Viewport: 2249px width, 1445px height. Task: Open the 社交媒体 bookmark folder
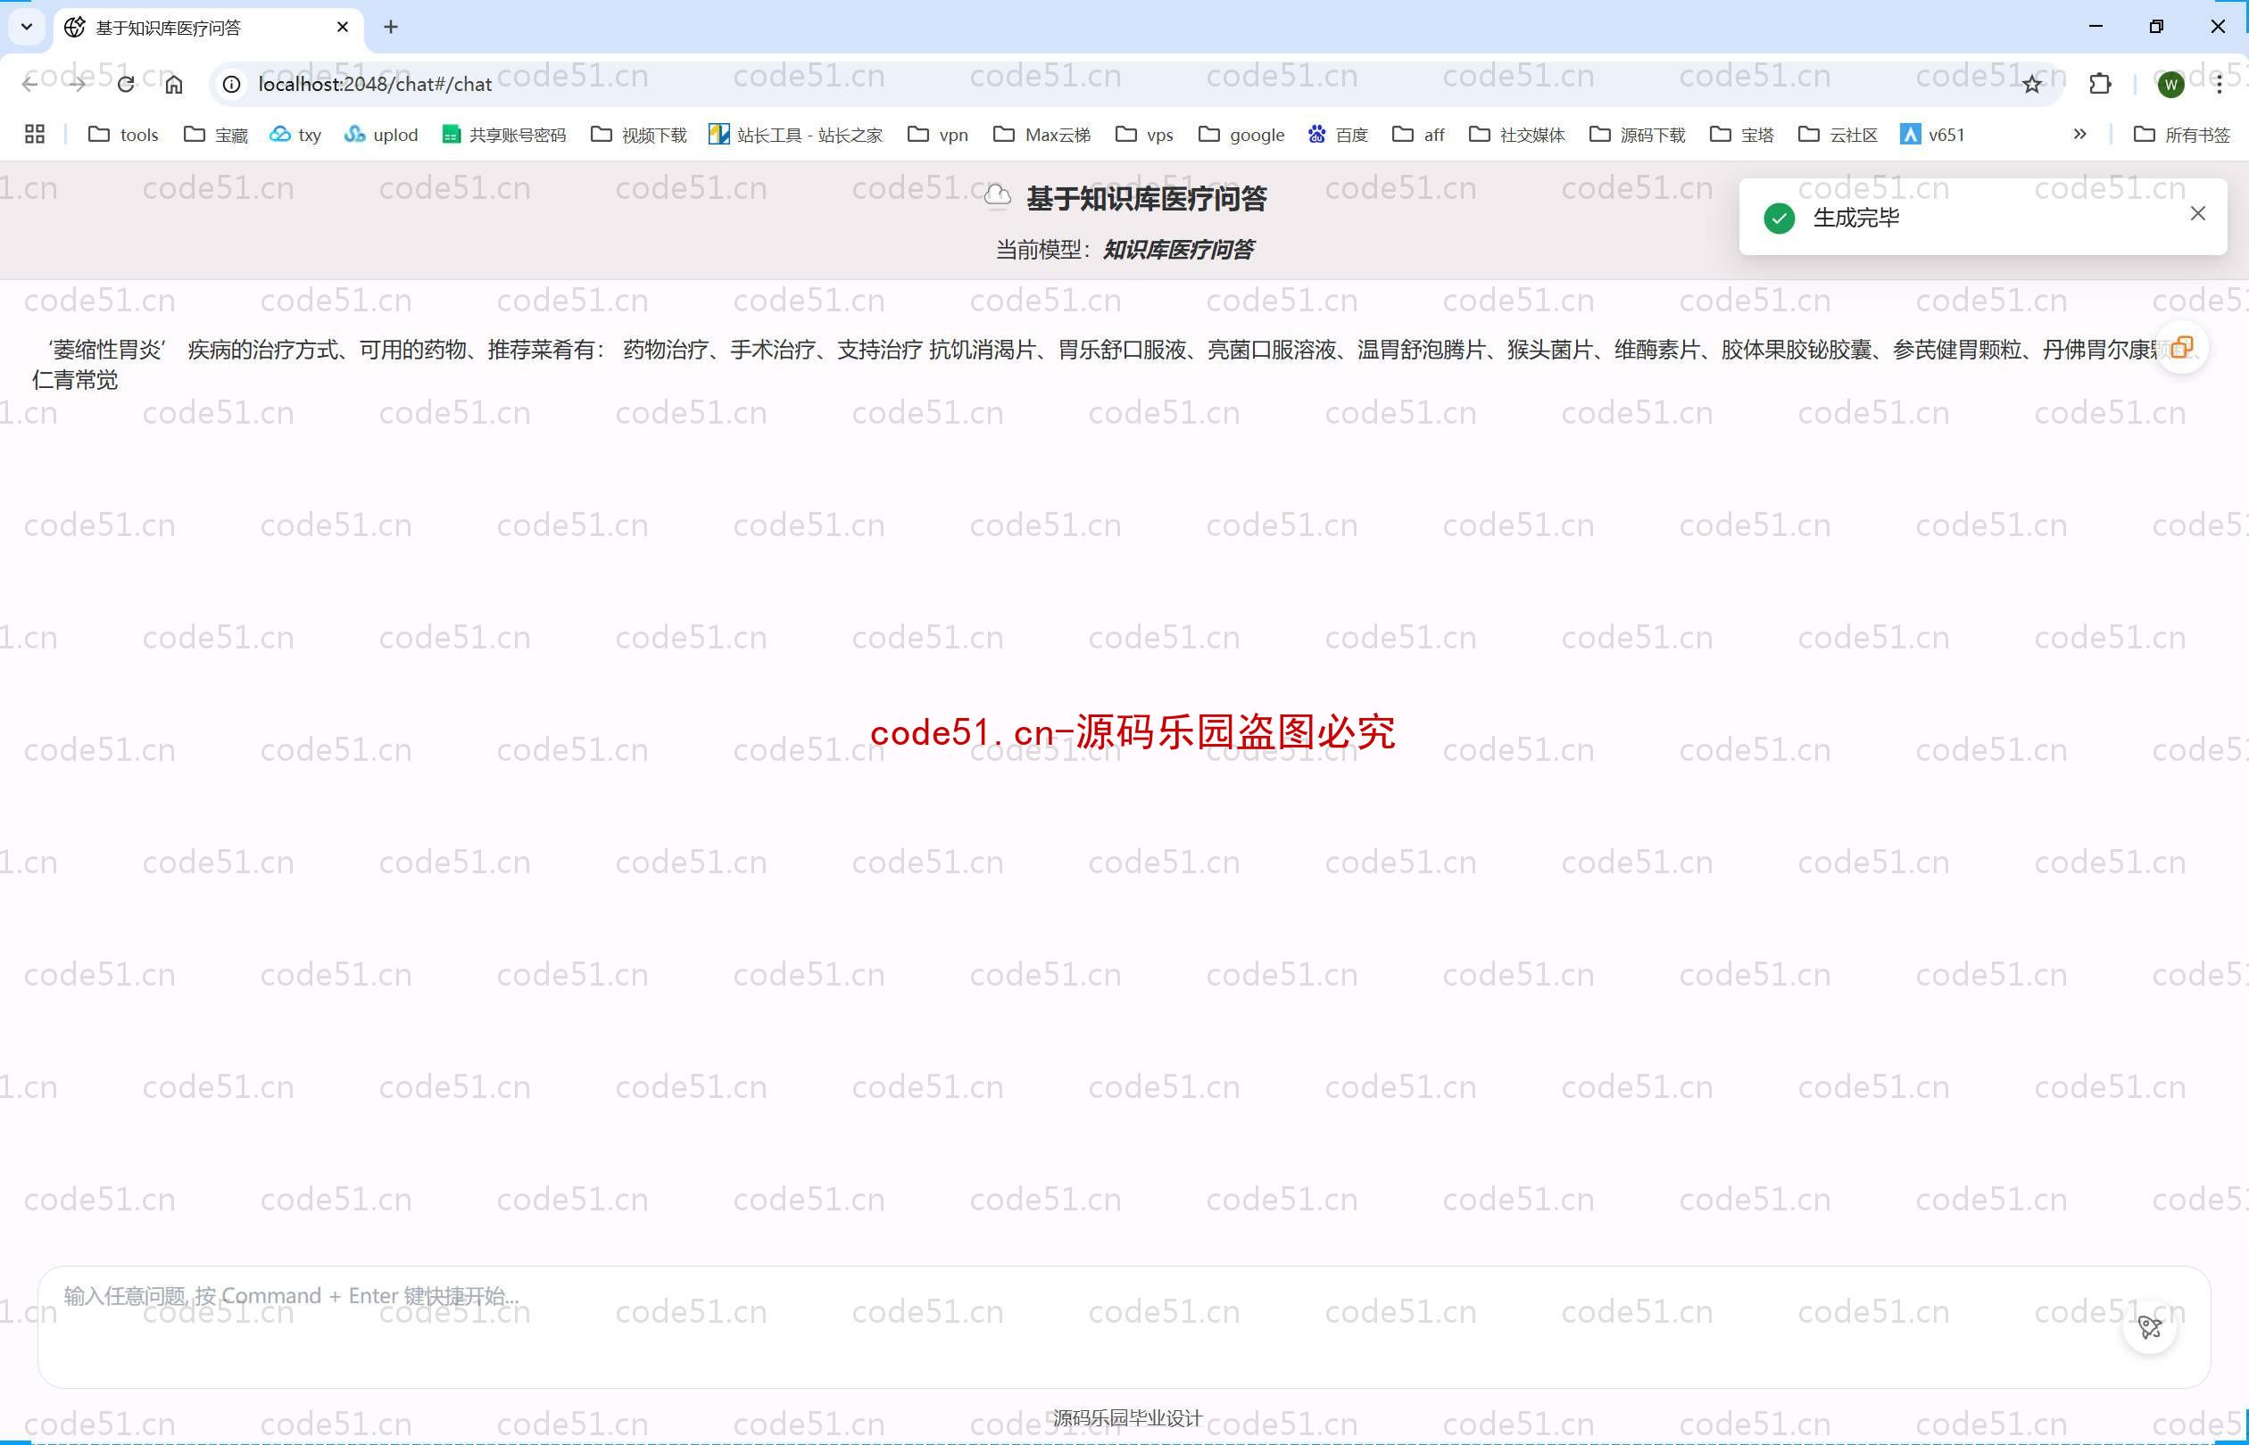[1517, 134]
